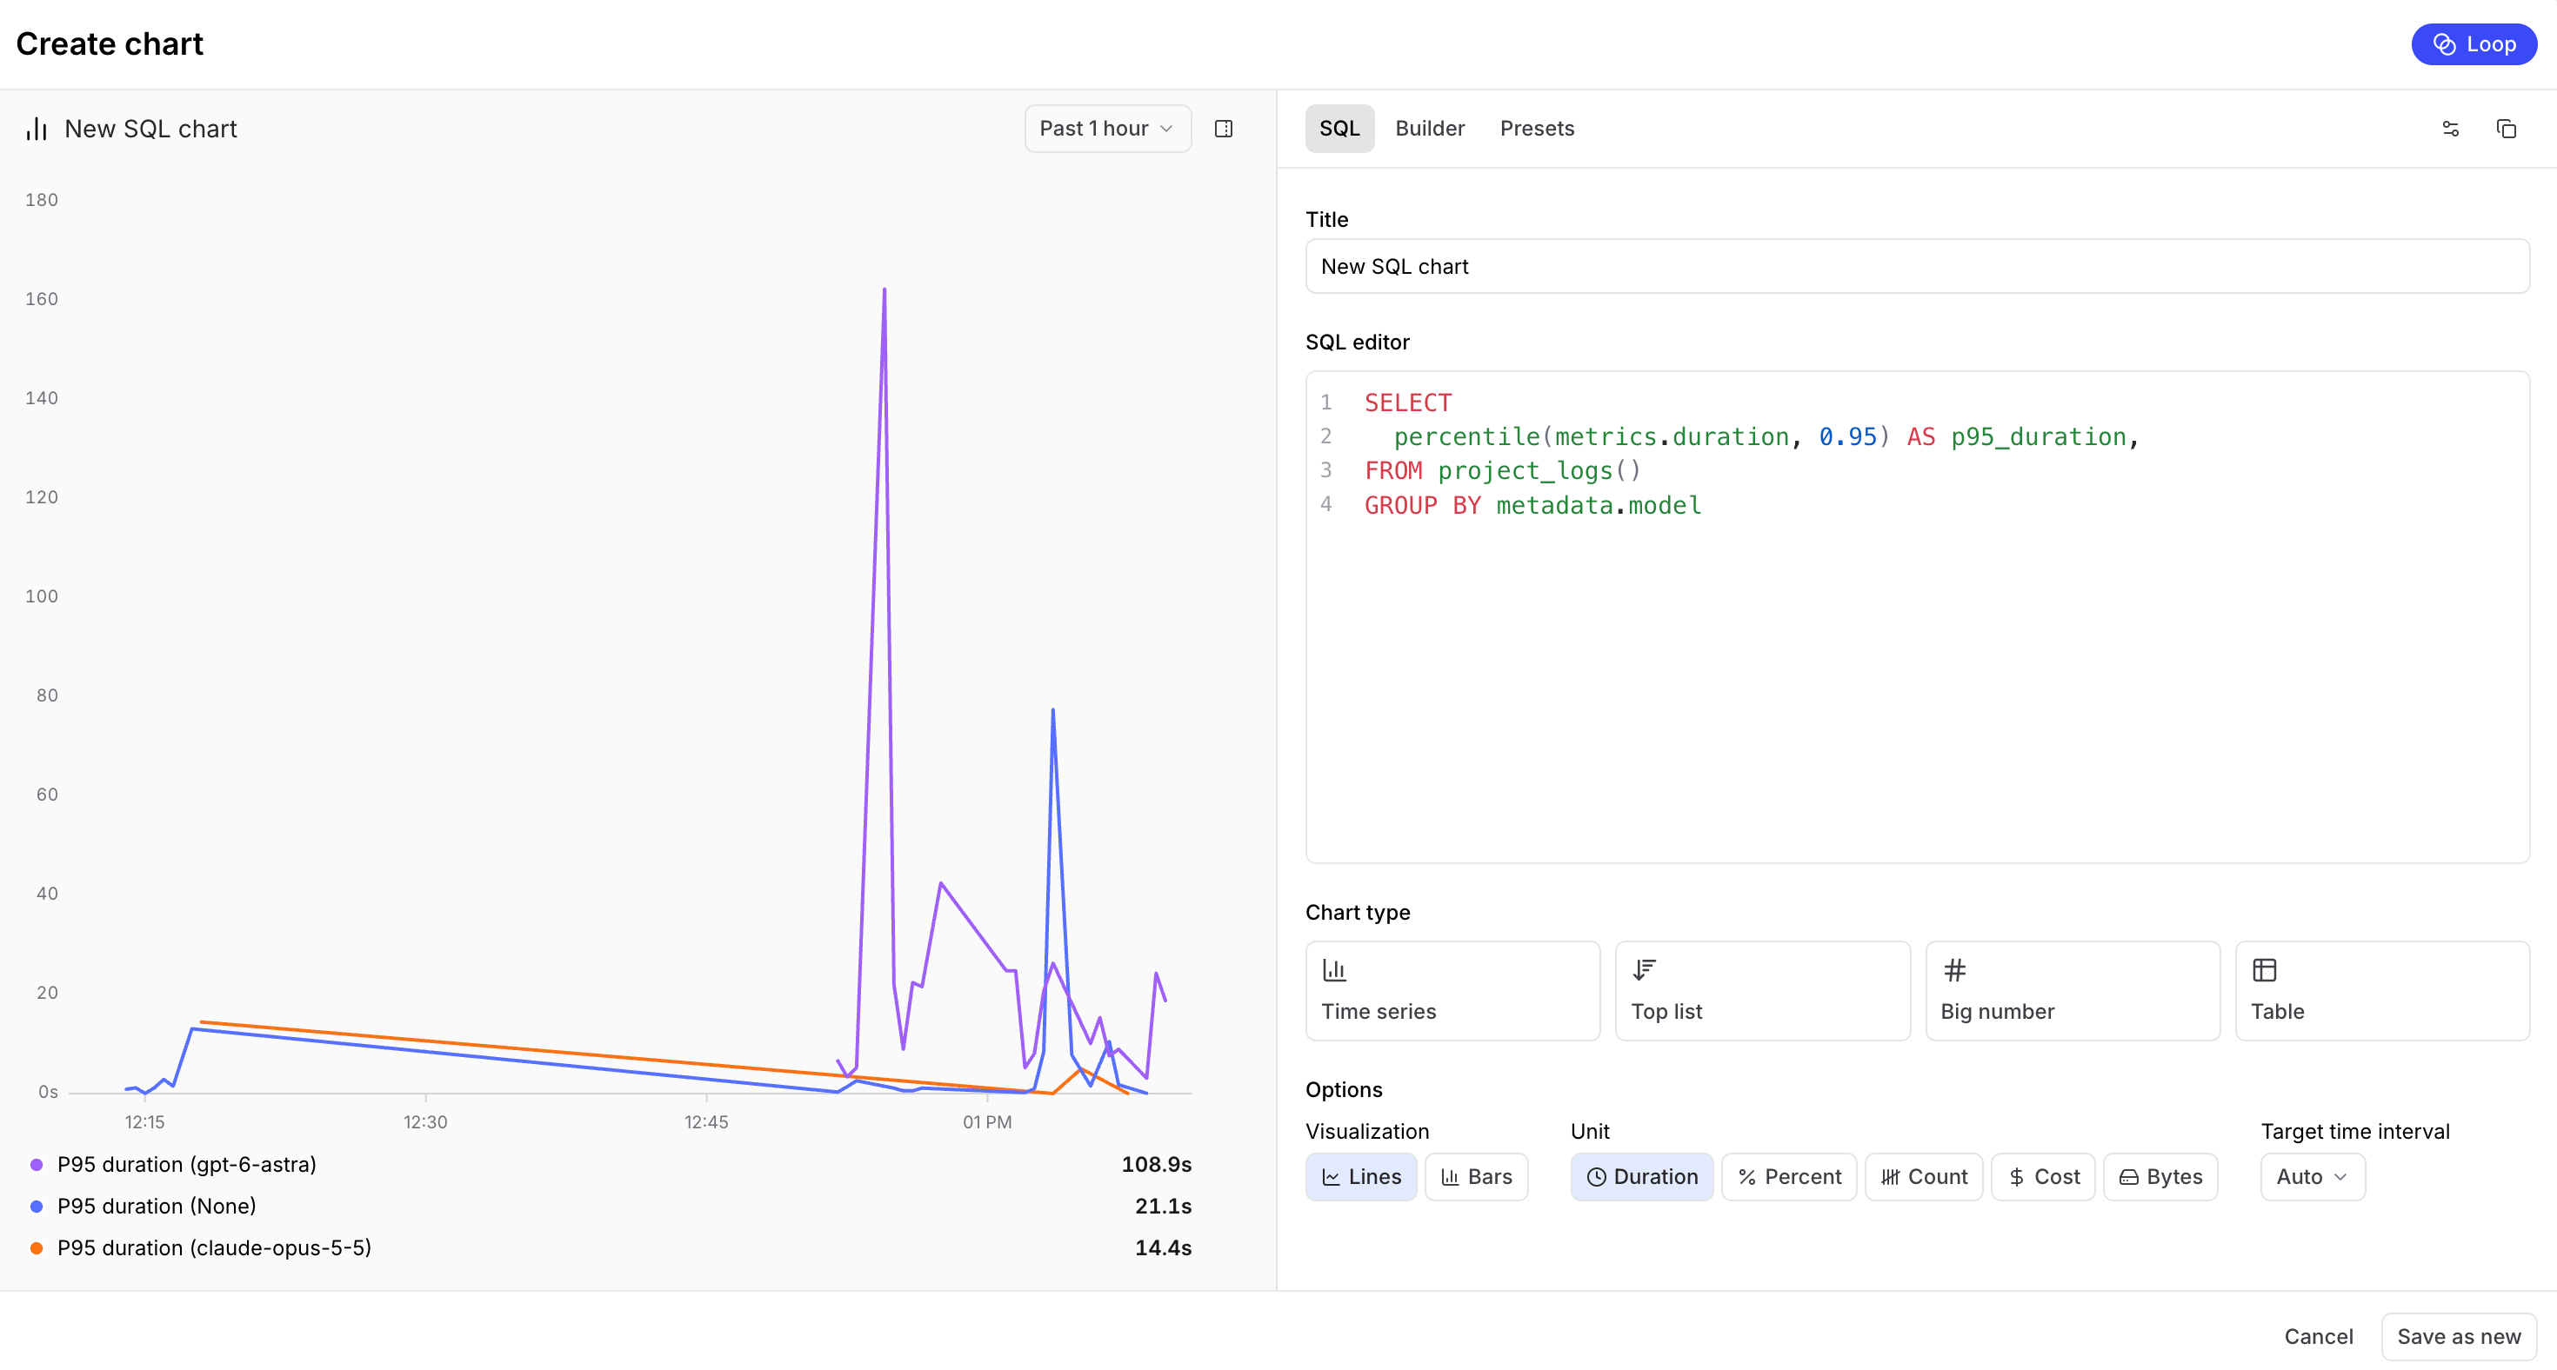The height and width of the screenshot is (1370, 2557).
Task: Click the purple gpt-6-astra legend dot
Action: click(x=37, y=1165)
